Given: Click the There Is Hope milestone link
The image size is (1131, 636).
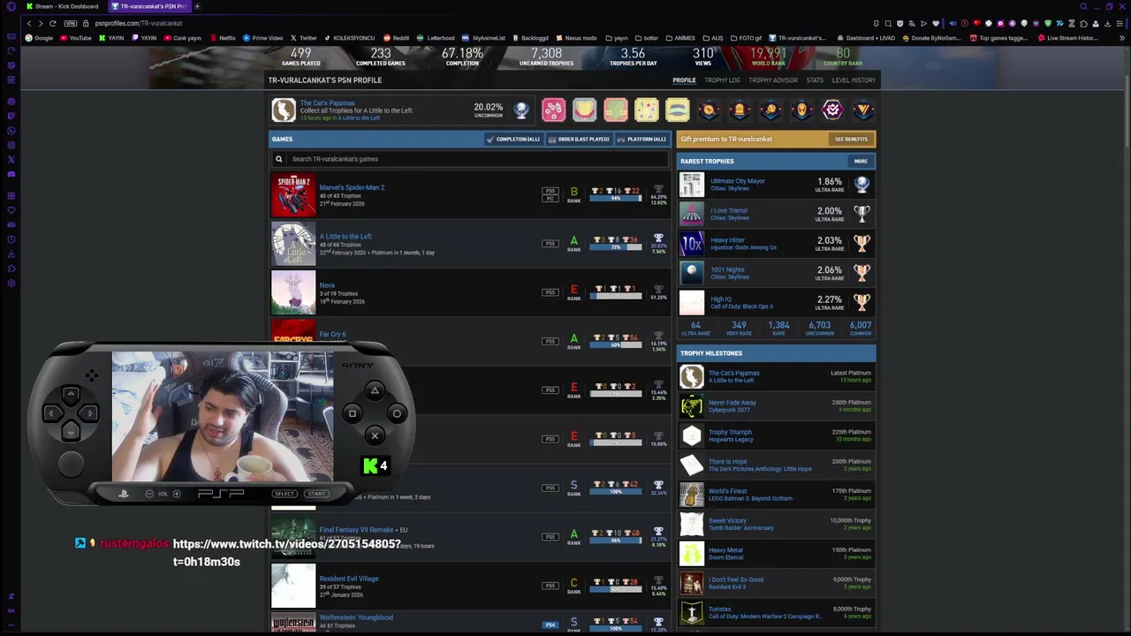Looking at the screenshot, I should pyautogui.click(x=727, y=461).
